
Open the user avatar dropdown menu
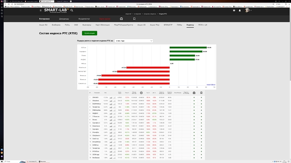248,10
